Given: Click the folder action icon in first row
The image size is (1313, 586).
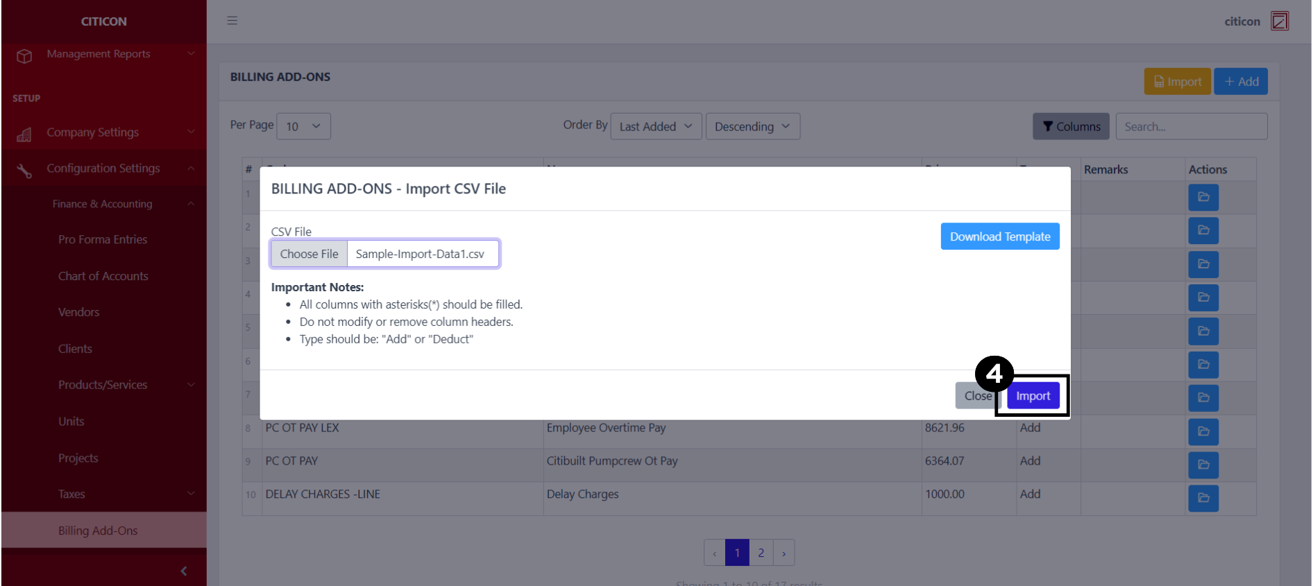Looking at the screenshot, I should [x=1203, y=197].
